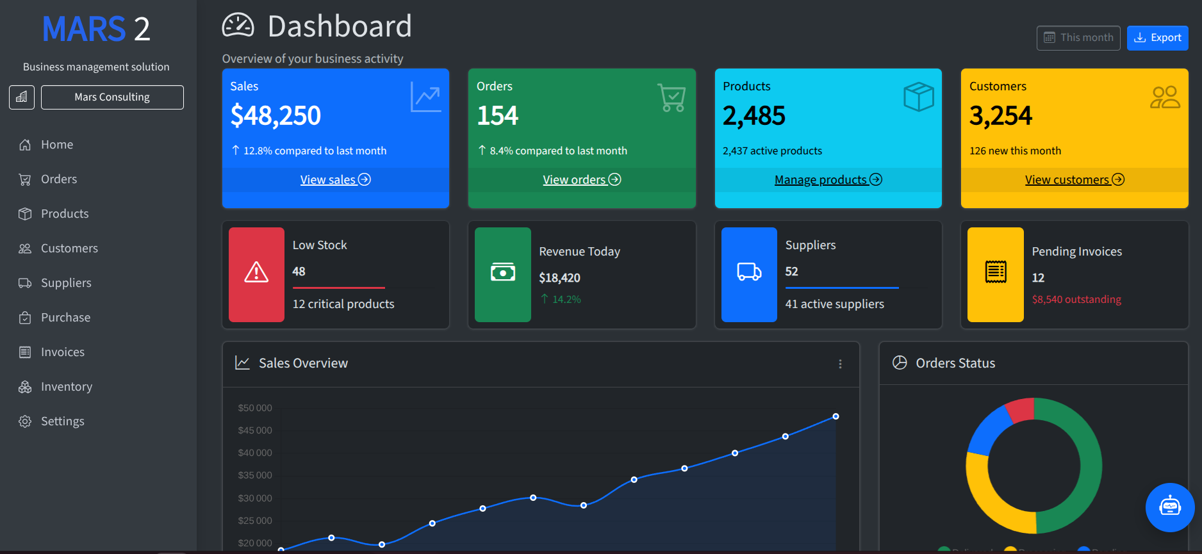Click the MARS 2 logo
1202x554 pixels.
pos(96,29)
